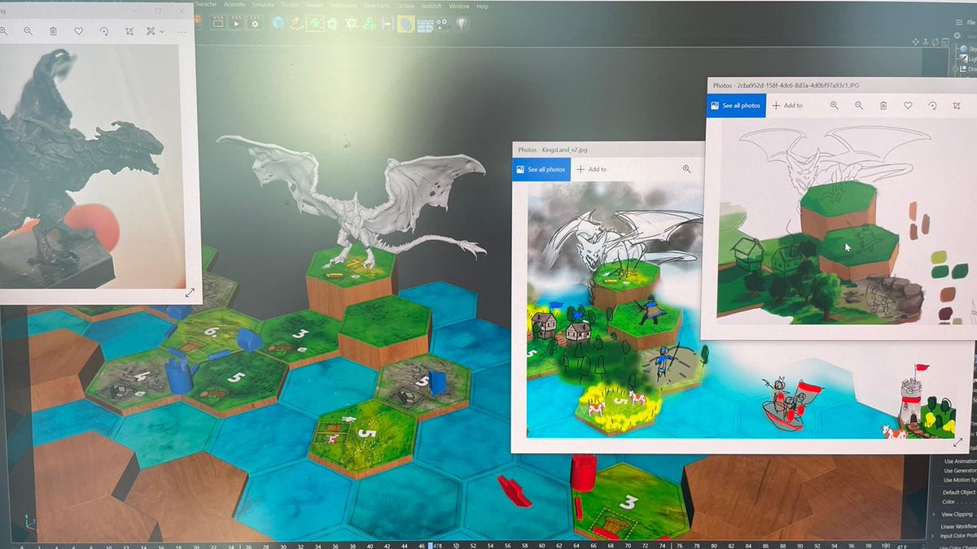This screenshot has height=549, width=977.
Task: Rotate icon in 2cba952d Photos window
Action: coord(932,105)
